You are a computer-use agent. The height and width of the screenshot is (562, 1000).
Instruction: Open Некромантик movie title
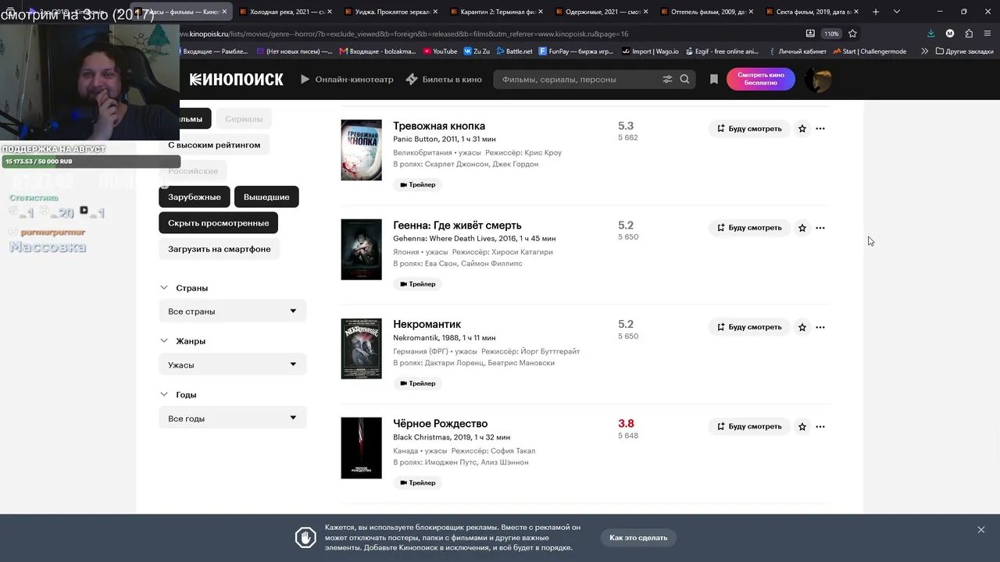427,324
